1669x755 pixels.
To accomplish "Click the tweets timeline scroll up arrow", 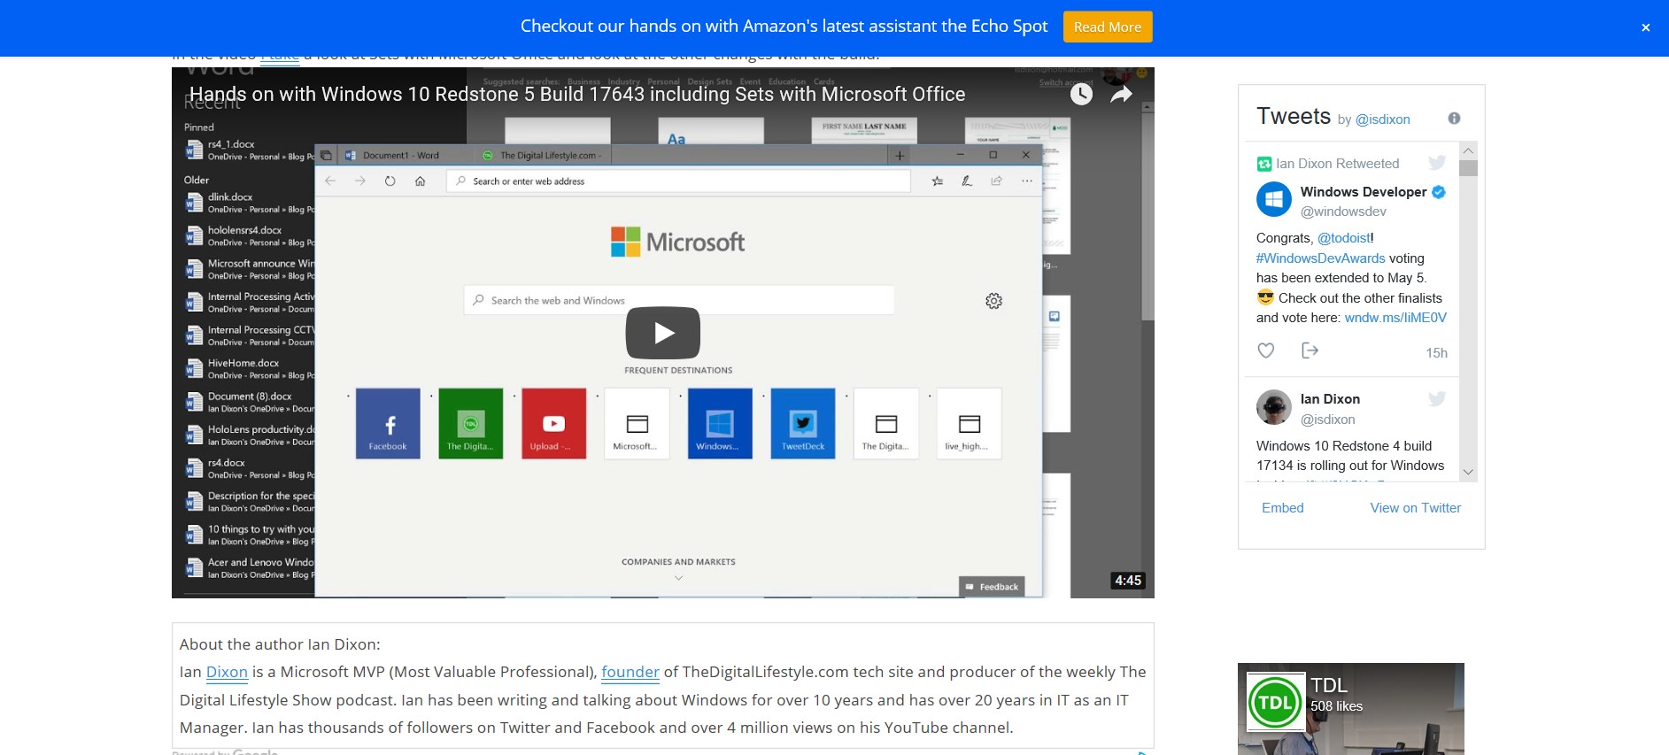I will click(x=1468, y=150).
